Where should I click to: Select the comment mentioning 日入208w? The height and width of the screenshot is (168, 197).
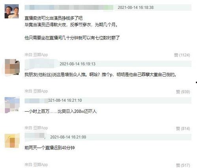pyautogui.click(x=61, y=111)
